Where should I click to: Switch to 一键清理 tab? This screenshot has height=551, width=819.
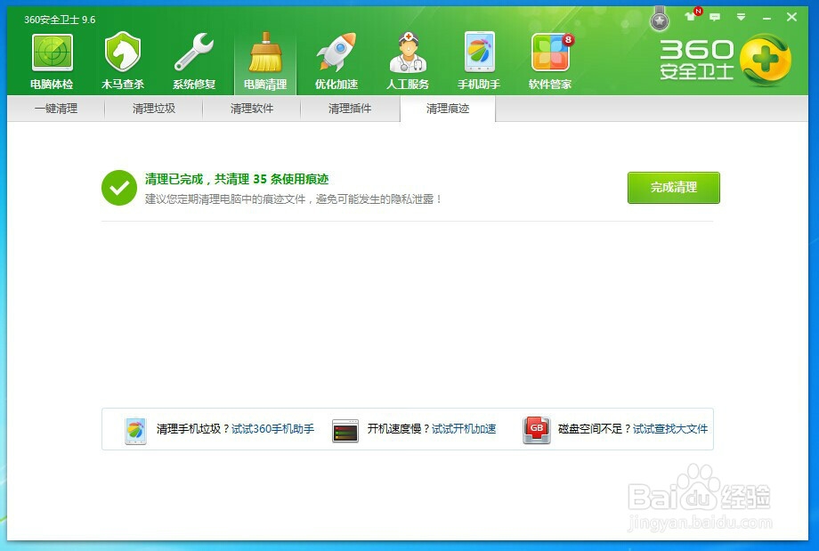click(56, 109)
